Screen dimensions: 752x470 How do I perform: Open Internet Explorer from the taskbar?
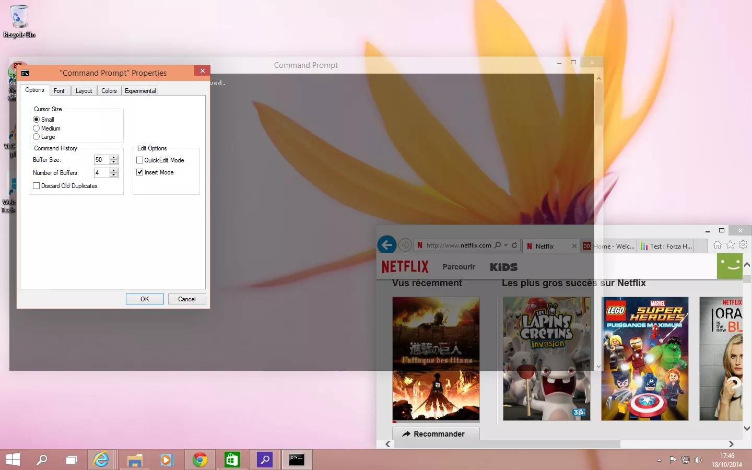[101, 460]
